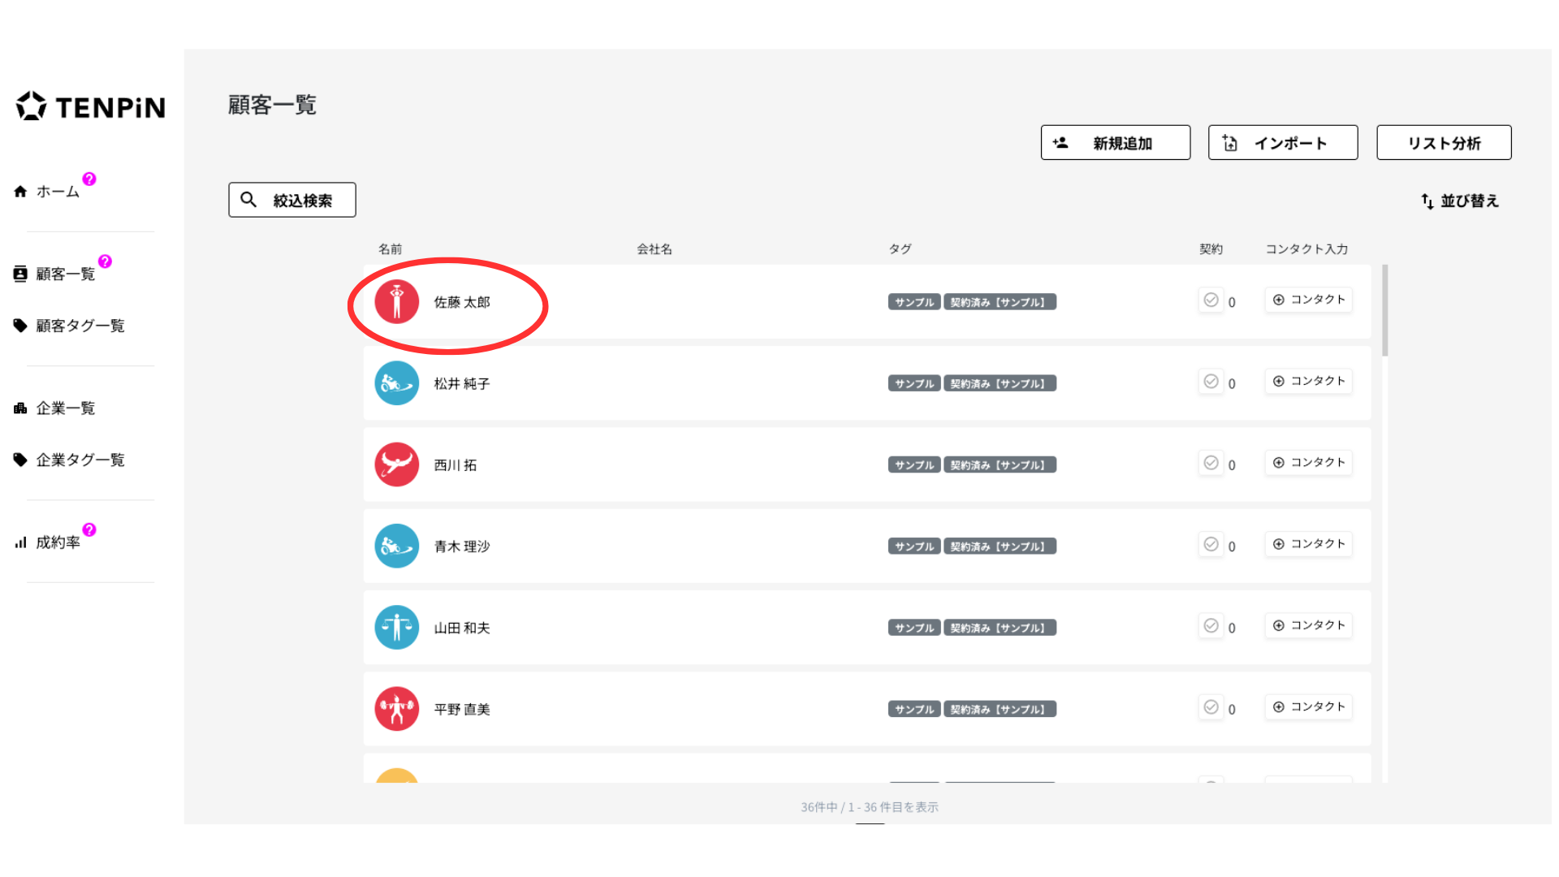Toggle contract check for 平野 直美

click(x=1211, y=707)
